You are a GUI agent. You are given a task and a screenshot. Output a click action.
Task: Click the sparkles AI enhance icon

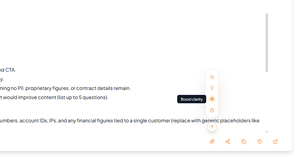tap(212, 141)
